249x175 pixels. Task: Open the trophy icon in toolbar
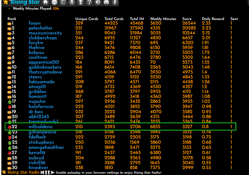pos(80,2)
